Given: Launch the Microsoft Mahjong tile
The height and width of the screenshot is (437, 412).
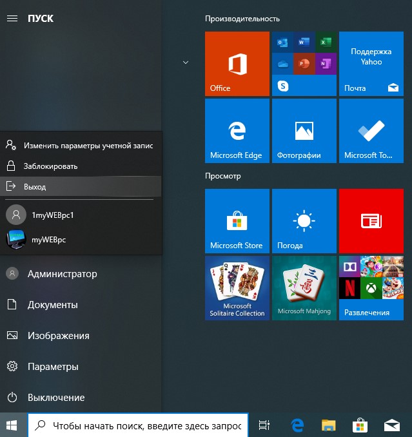Looking at the screenshot, I should tap(304, 288).
